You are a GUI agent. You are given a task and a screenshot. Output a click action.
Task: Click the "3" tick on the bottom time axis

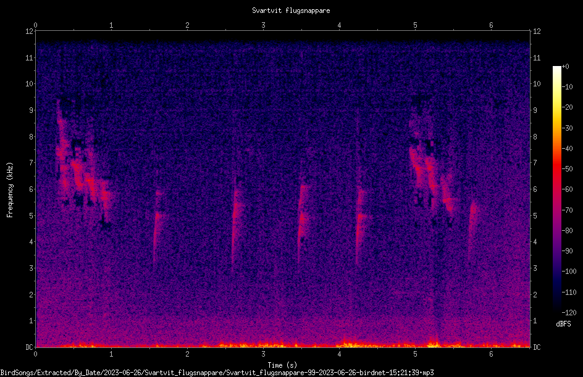pos(263,354)
